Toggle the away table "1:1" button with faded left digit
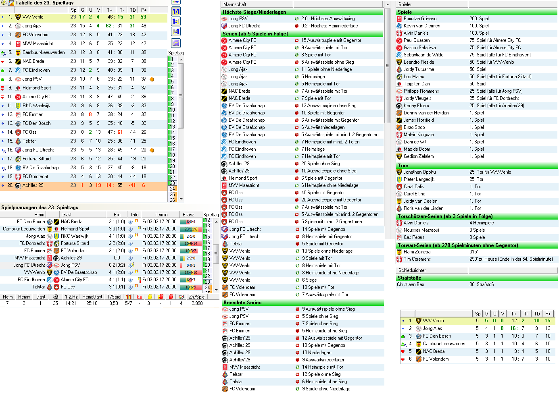559x394 pixels. [x=176, y=31]
